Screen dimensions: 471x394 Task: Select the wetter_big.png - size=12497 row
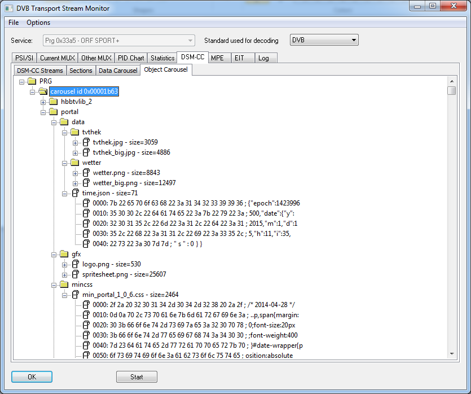134,183
